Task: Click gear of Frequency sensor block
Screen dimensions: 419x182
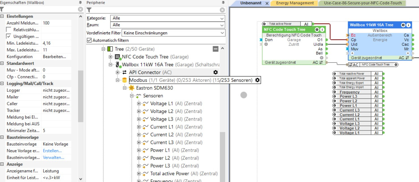Action: tap(335, 92)
